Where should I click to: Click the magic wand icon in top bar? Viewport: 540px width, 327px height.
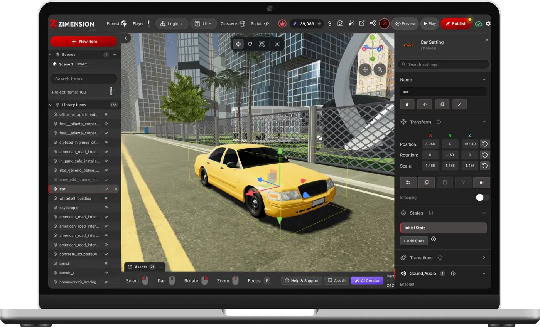point(351,23)
